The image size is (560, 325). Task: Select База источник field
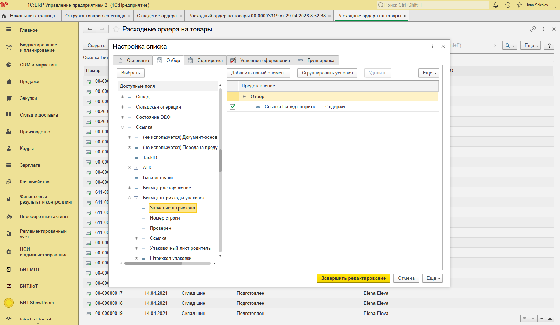(x=158, y=178)
